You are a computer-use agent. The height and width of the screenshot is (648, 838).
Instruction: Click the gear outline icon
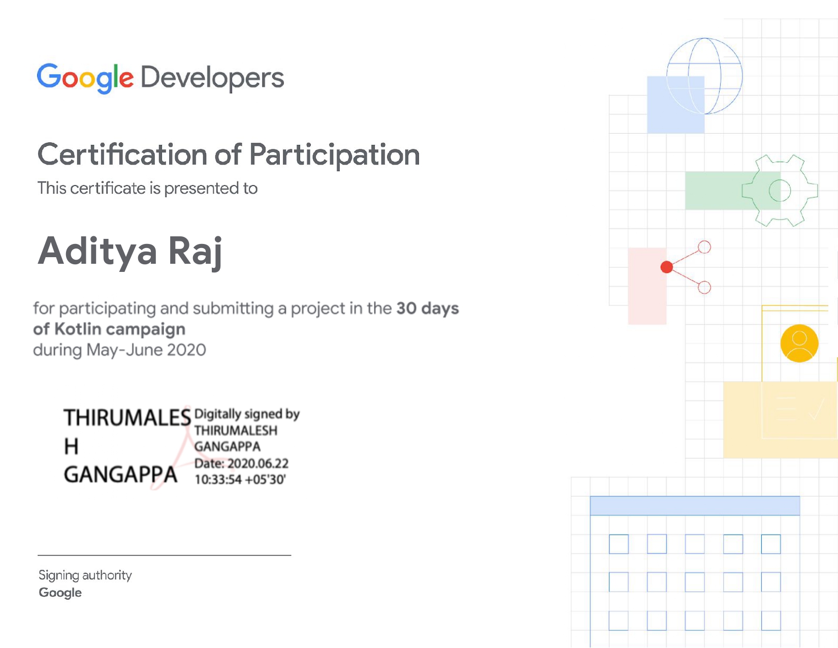point(780,191)
